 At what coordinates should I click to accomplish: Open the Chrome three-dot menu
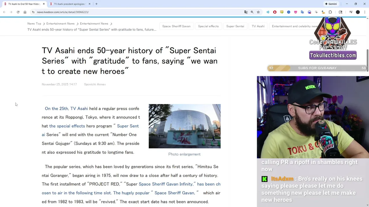[x=365, y=12]
